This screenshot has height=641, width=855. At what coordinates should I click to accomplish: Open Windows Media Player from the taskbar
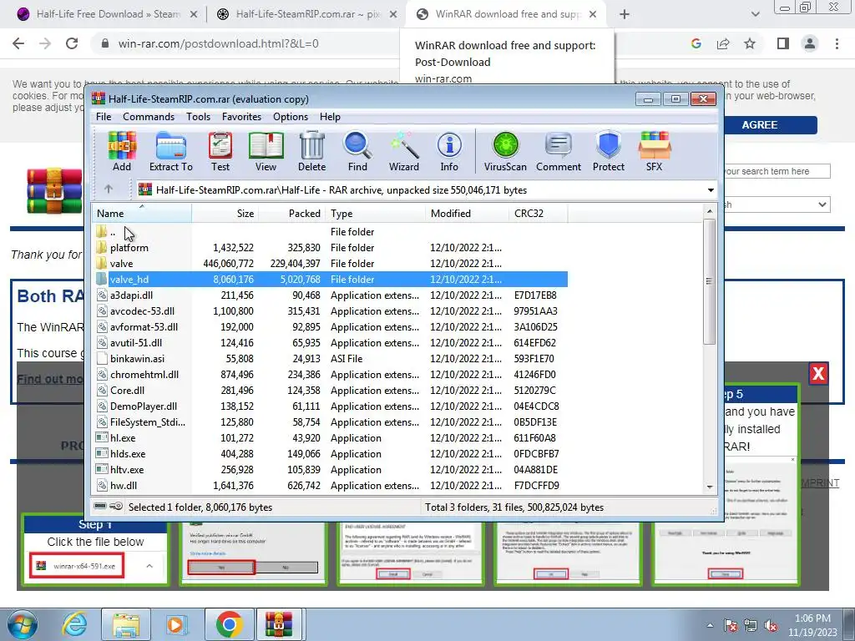click(x=177, y=624)
